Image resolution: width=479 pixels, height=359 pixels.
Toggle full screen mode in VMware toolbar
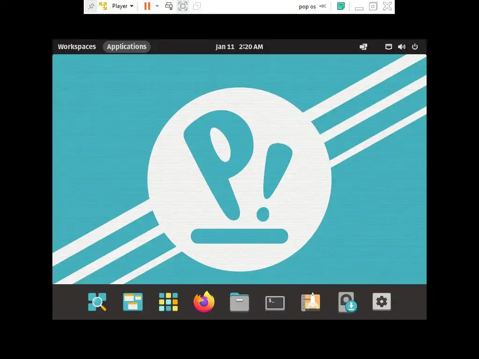pyautogui.click(x=183, y=6)
